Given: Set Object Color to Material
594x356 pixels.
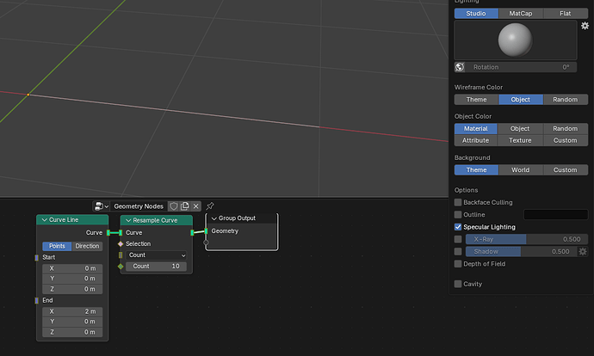Looking at the screenshot, I should click(476, 129).
